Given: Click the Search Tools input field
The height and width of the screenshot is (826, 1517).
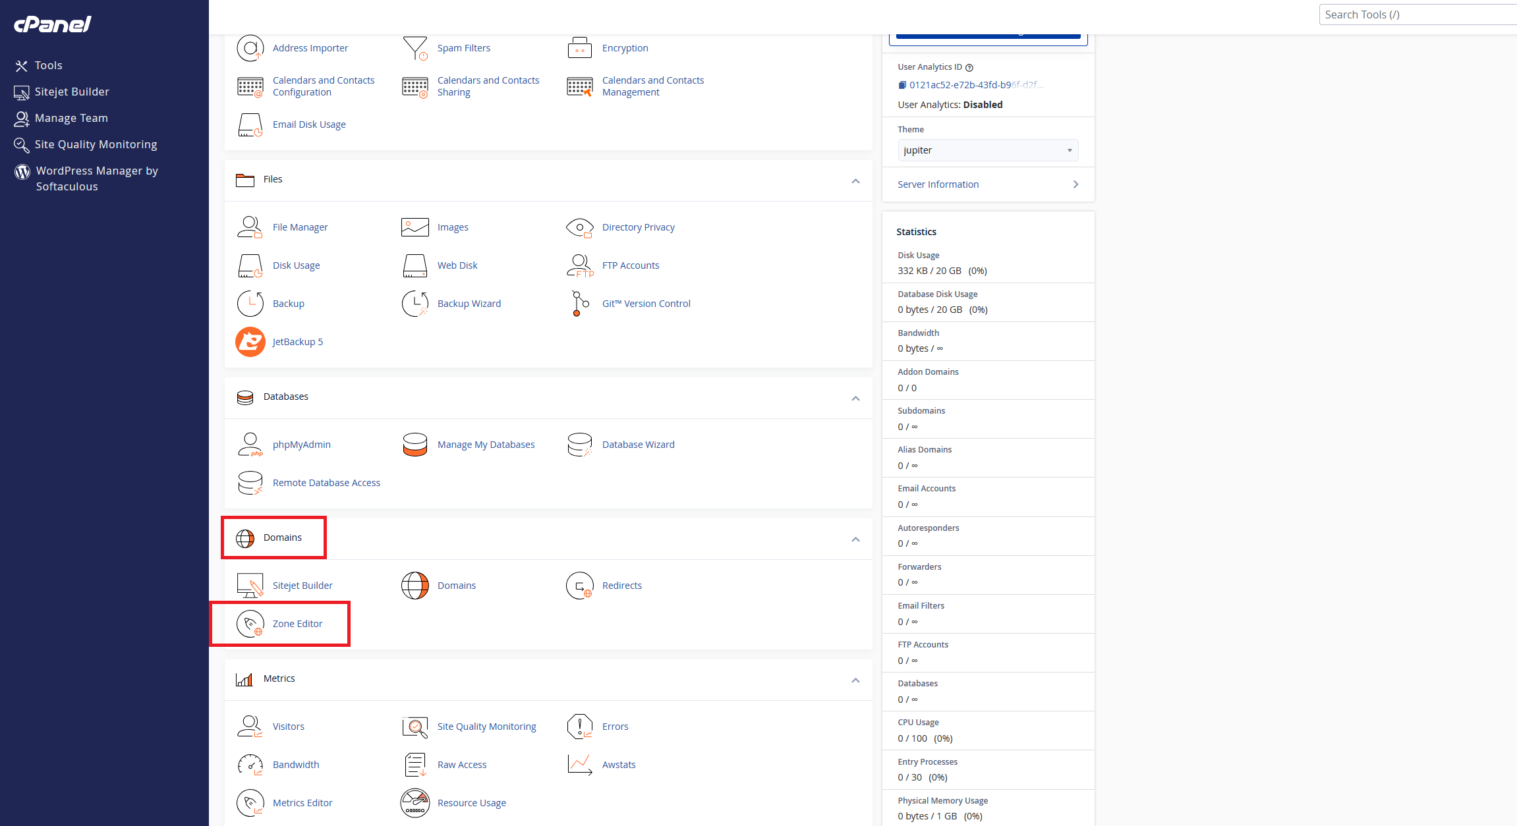Looking at the screenshot, I should tap(1417, 14).
